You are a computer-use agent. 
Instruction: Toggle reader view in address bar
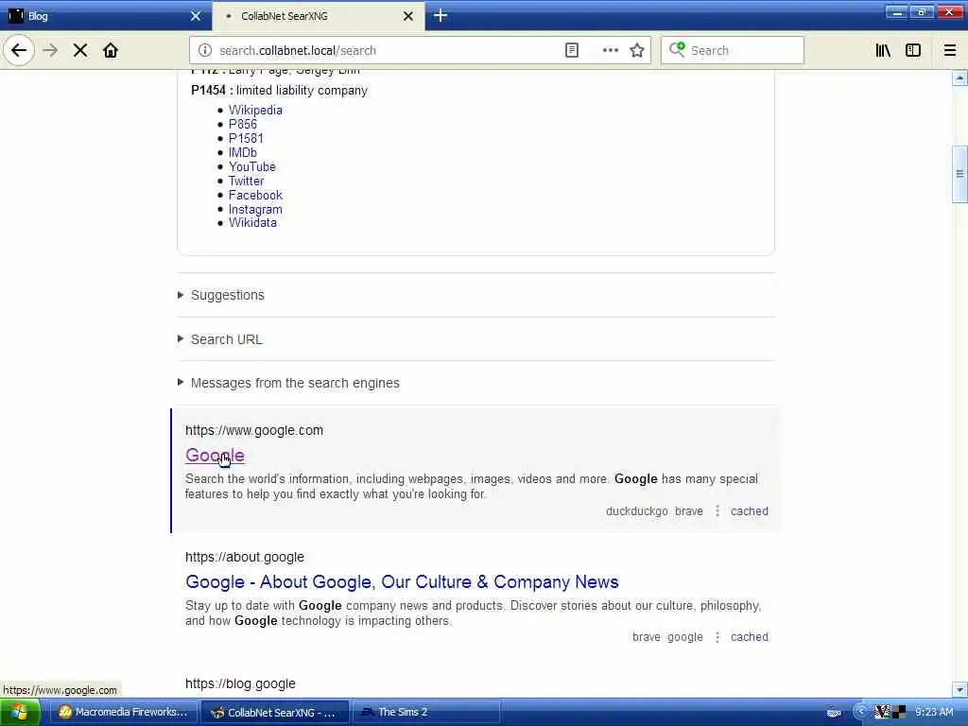(572, 50)
